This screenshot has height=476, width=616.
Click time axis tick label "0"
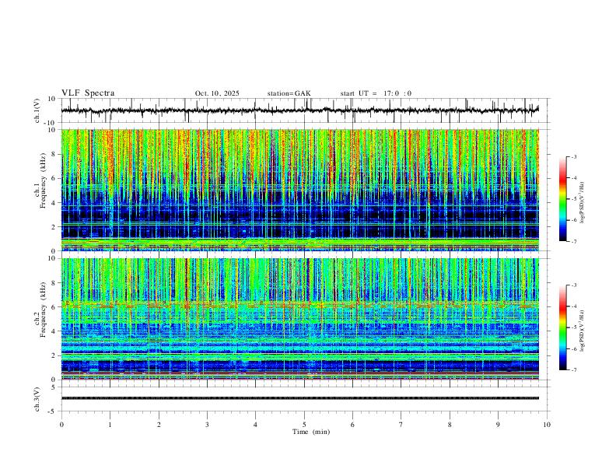61,425
